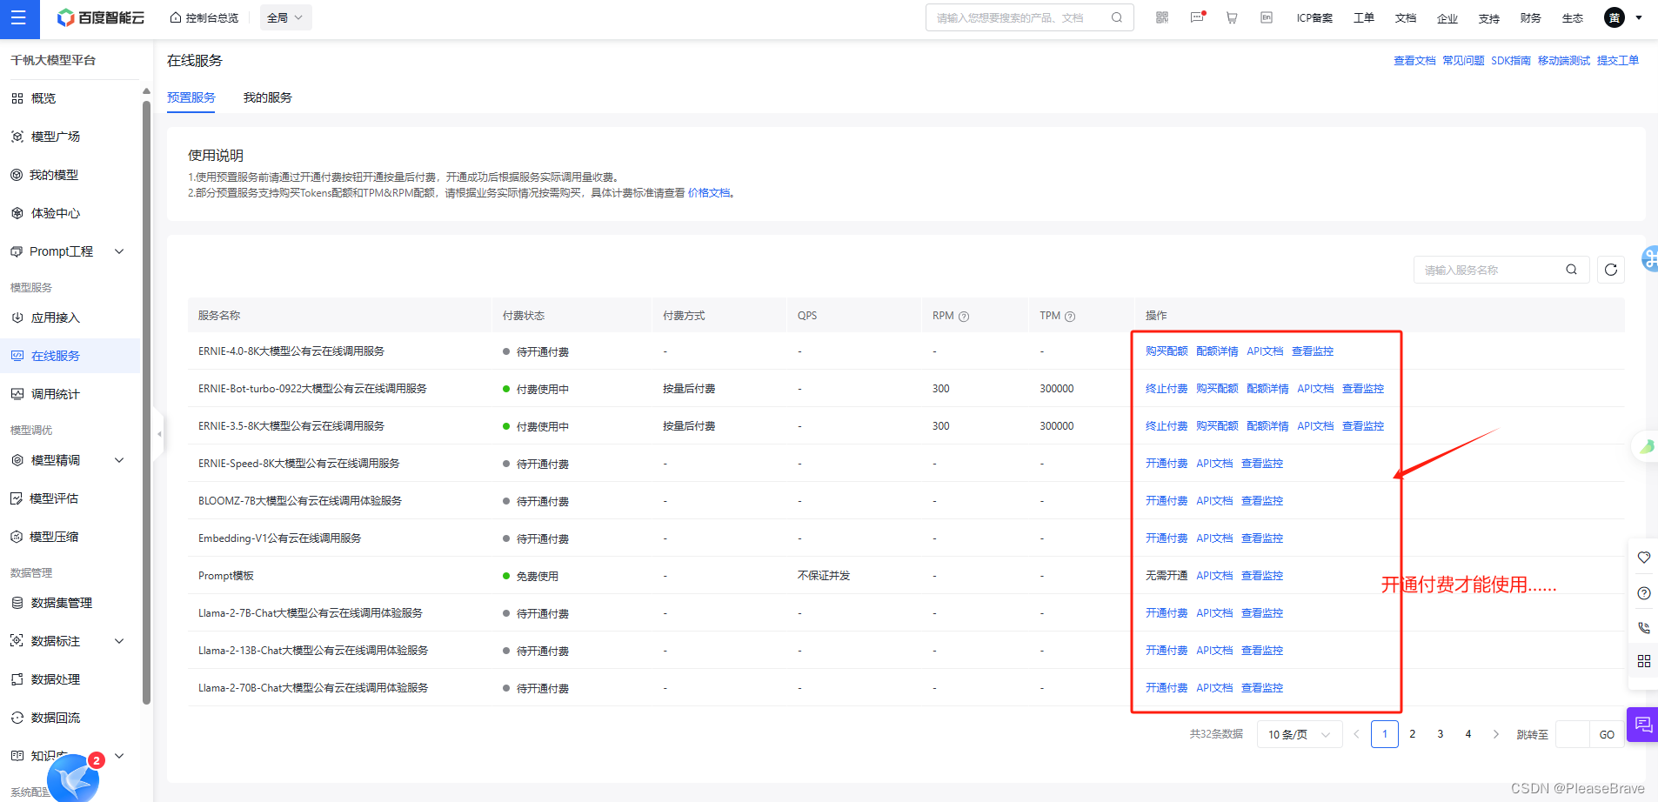Select 在线服务 in the sidebar
This screenshot has height=802, width=1658.
pyautogui.click(x=70, y=356)
